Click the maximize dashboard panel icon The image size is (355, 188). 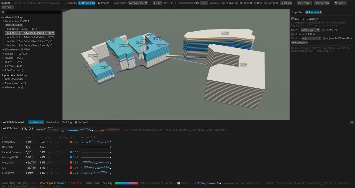click(x=352, y=122)
